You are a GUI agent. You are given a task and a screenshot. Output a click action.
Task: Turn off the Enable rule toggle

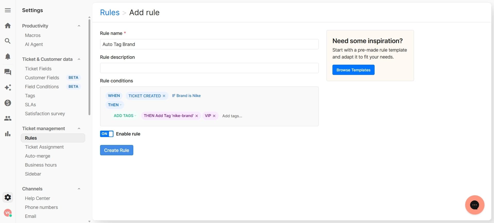(107, 134)
